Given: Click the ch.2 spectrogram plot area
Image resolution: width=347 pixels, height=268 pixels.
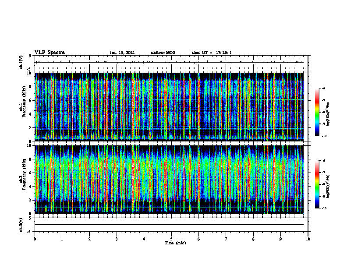Looking at the screenshot, I should click(169, 180).
